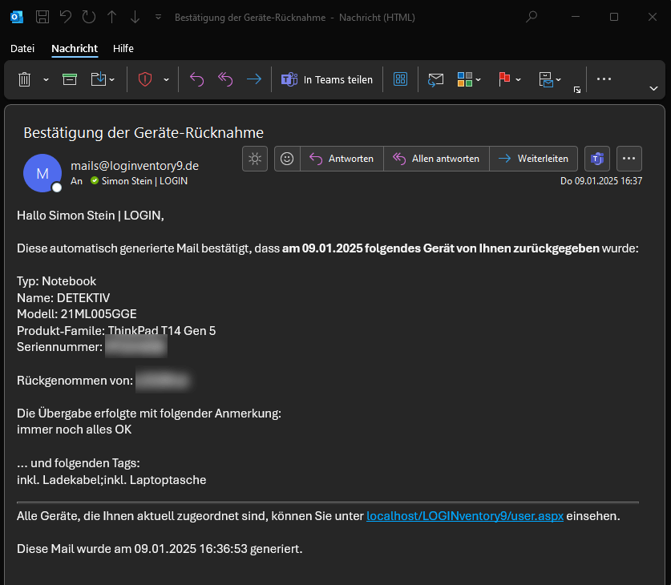The image size is (671, 585).
Task: Expand the ribbon display options chevron
Action: pos(653,88)
